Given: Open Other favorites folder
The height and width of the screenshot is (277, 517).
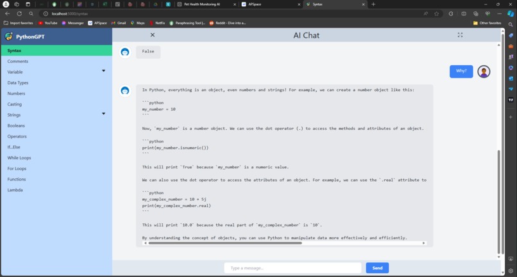Looking at the screenshot, I should 487,23.
